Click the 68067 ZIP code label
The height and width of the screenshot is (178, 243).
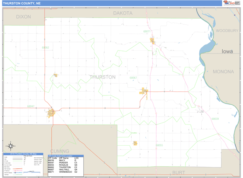133,78
